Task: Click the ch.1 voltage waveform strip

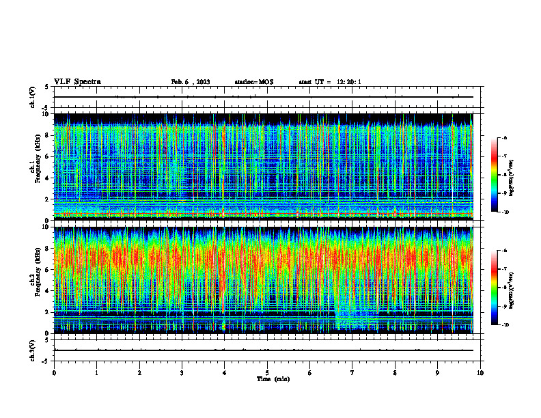Action: [267, 97]
